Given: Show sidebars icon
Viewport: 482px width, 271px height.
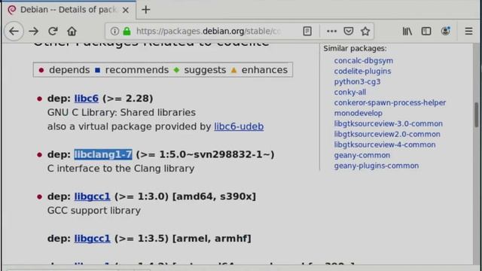Looking at the screenshot, I should tap(426, 31).
